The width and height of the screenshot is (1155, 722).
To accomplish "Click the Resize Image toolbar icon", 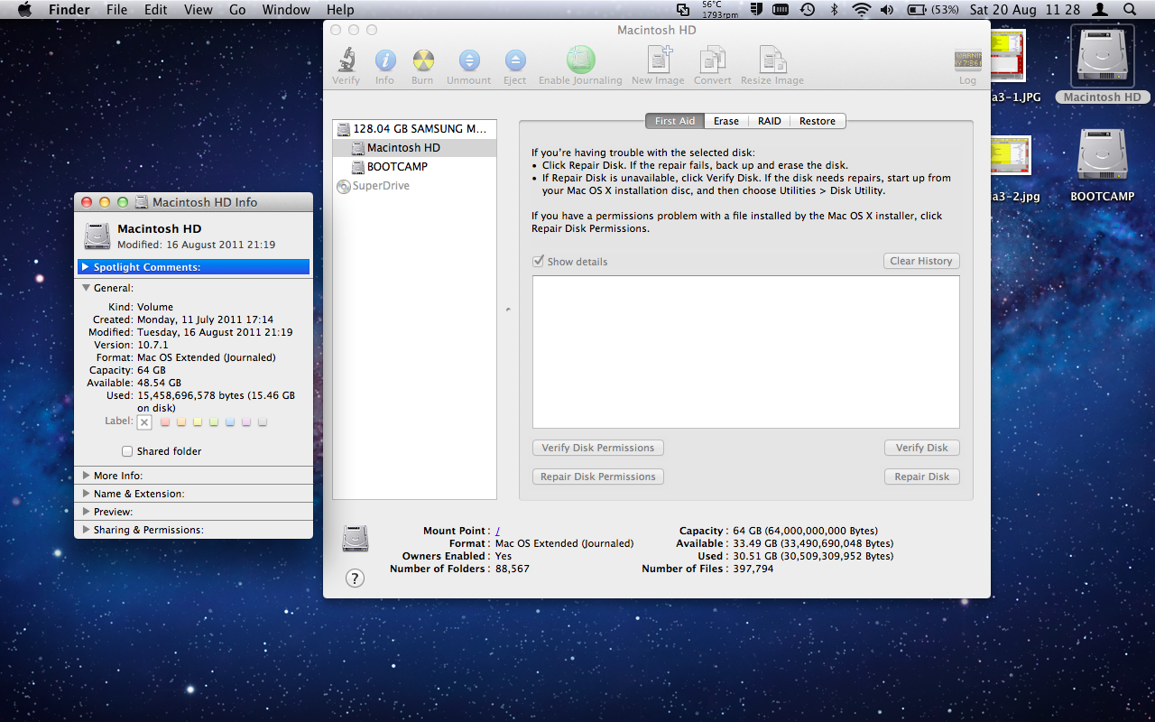I will [772, 60].
